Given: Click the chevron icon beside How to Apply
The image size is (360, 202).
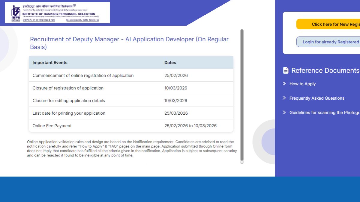Looking at the screenshot, I should tap(284, 83).
